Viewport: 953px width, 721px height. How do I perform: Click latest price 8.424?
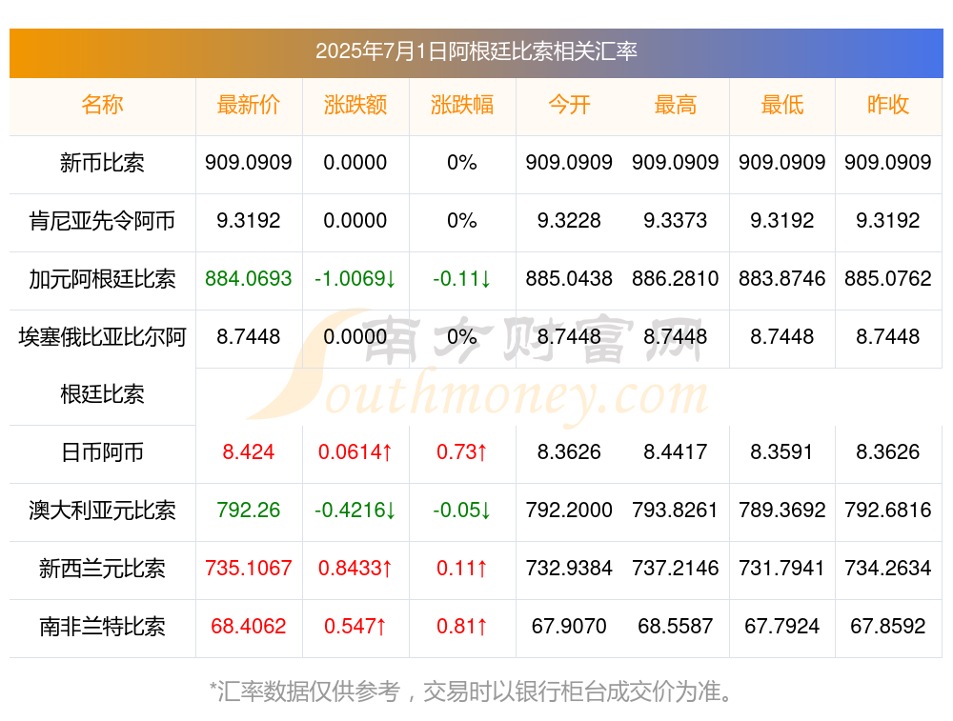click(249, 451)
